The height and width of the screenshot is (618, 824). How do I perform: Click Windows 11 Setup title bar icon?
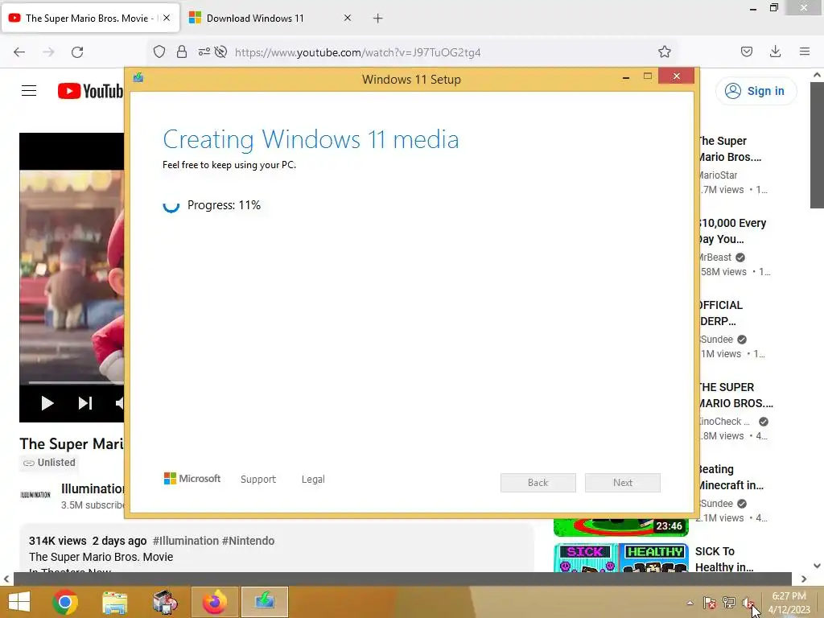click(138, 78)
